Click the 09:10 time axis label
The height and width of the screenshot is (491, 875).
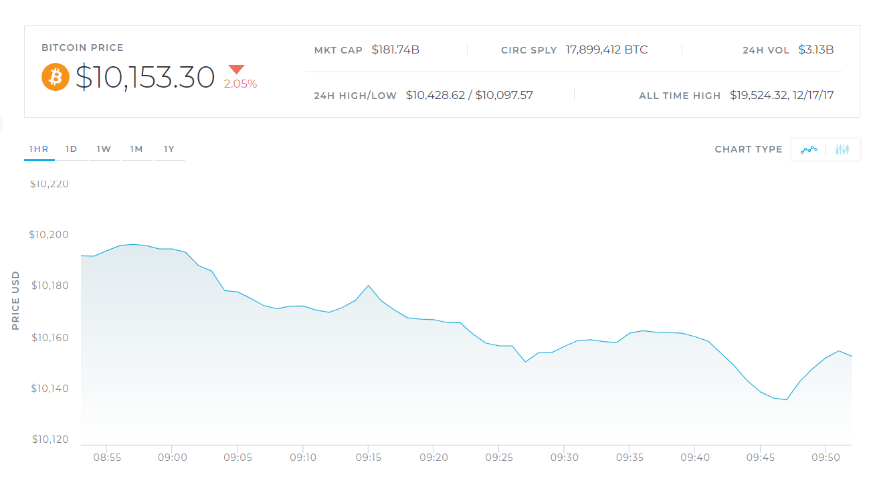click(x=302, y=458)
